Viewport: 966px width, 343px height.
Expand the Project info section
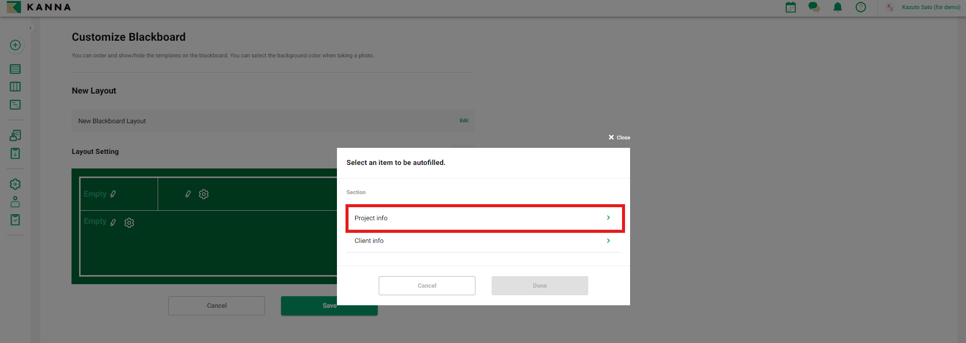(485, 218)
